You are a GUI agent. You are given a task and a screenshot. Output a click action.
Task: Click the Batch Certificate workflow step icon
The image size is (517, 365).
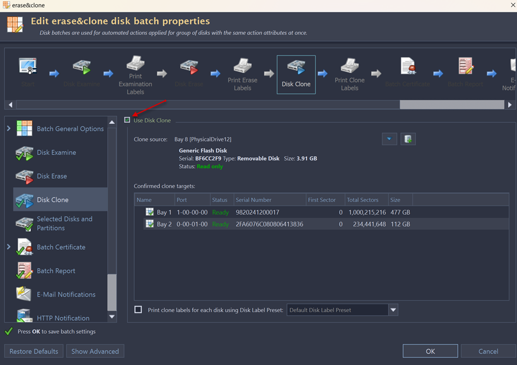[407, 67]
